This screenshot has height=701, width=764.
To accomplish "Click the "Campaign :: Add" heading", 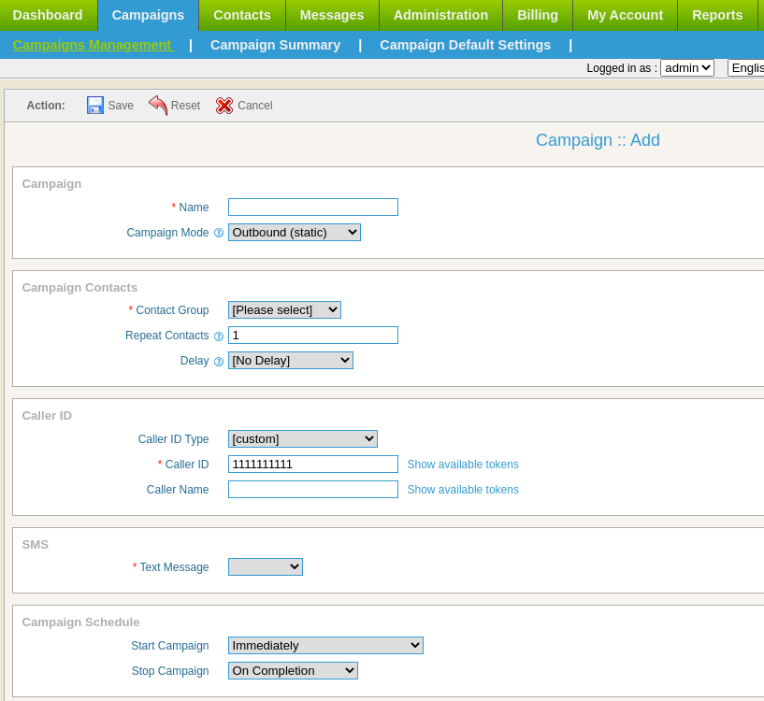I will pos(598,140).
